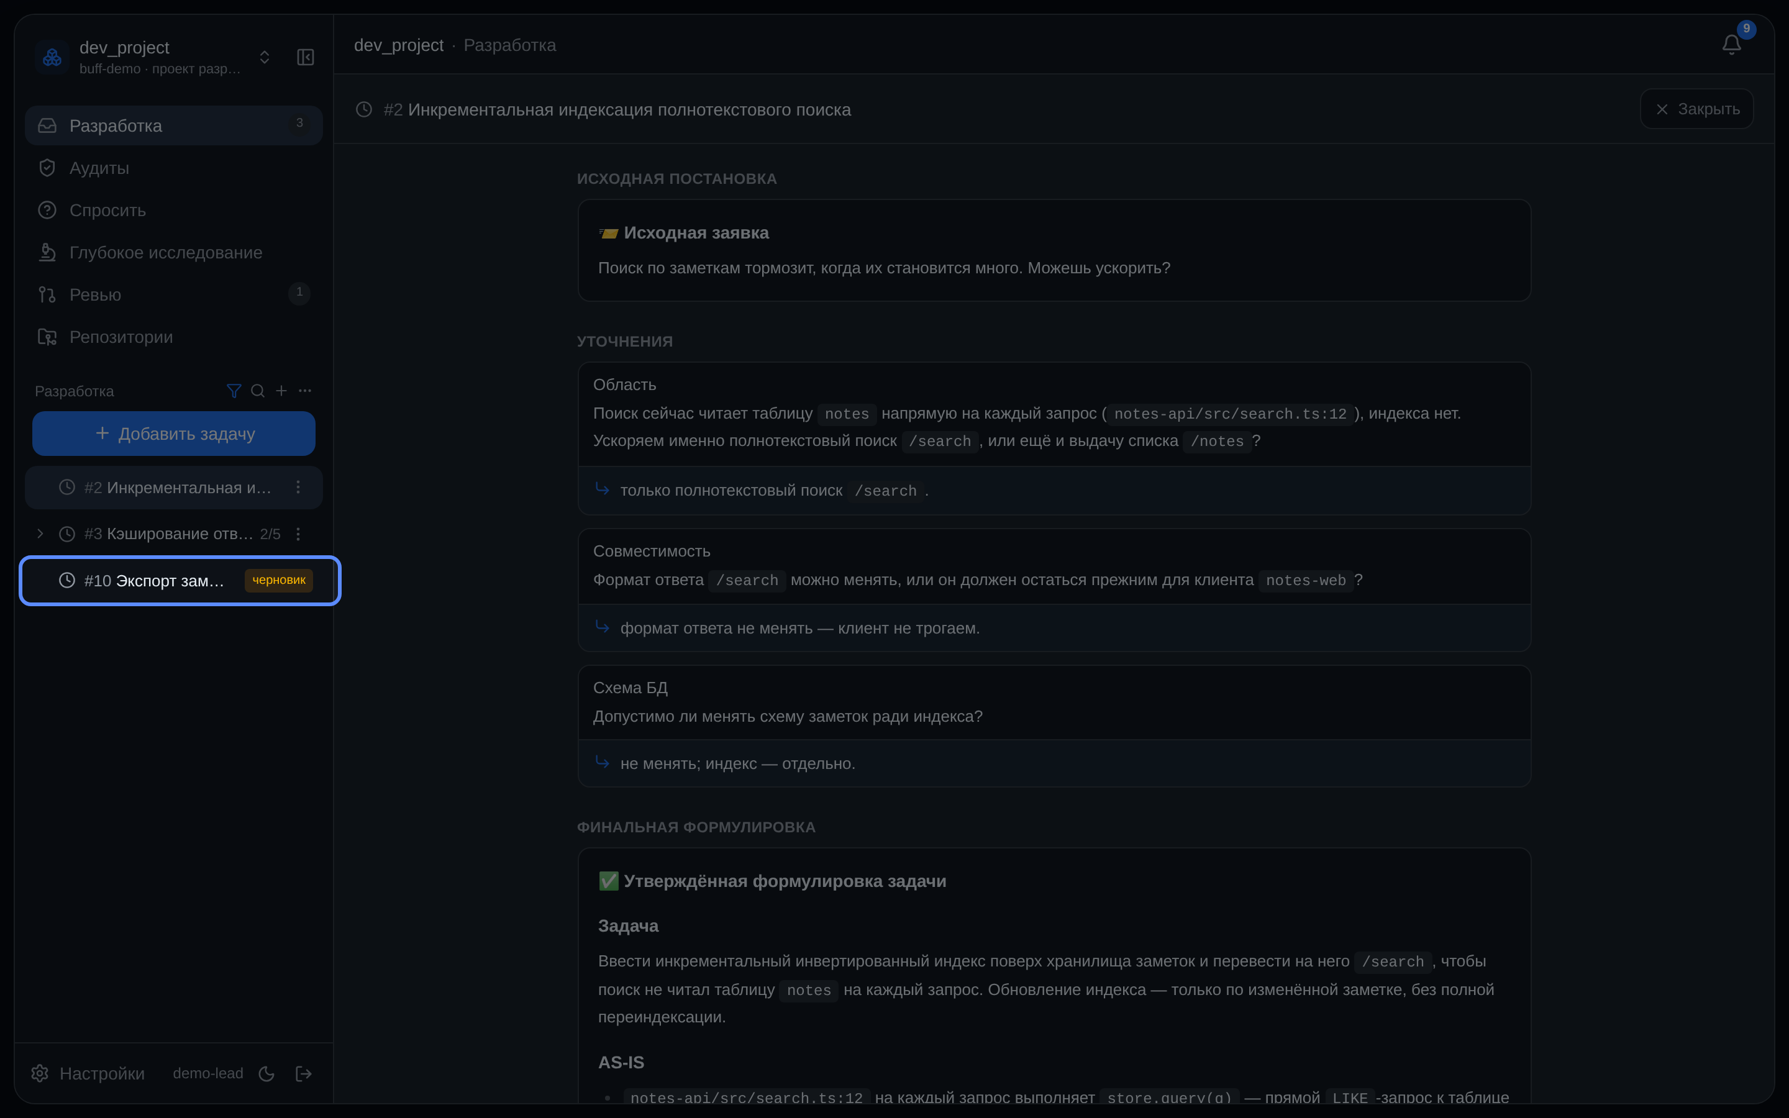The width and height of the screenshot is (1789, 1118).
Task: Open the task list more-options menu
Action: (x=304, y=391)
